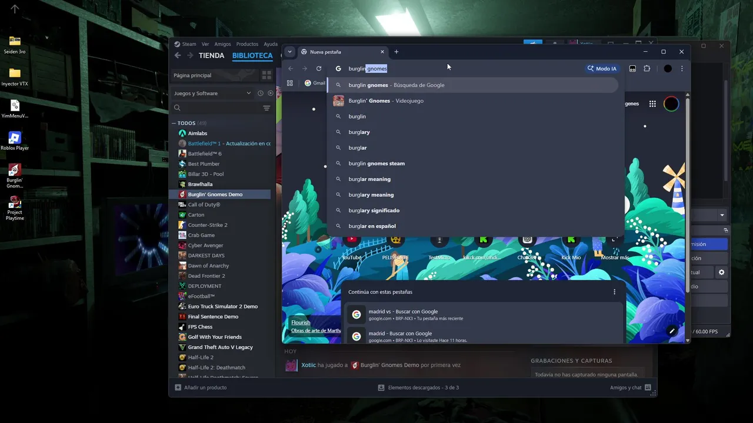This screenshot has height=423, width=753.
Task: Open Chrome apps shortcut in bookmarks bar
Action: 289,83
